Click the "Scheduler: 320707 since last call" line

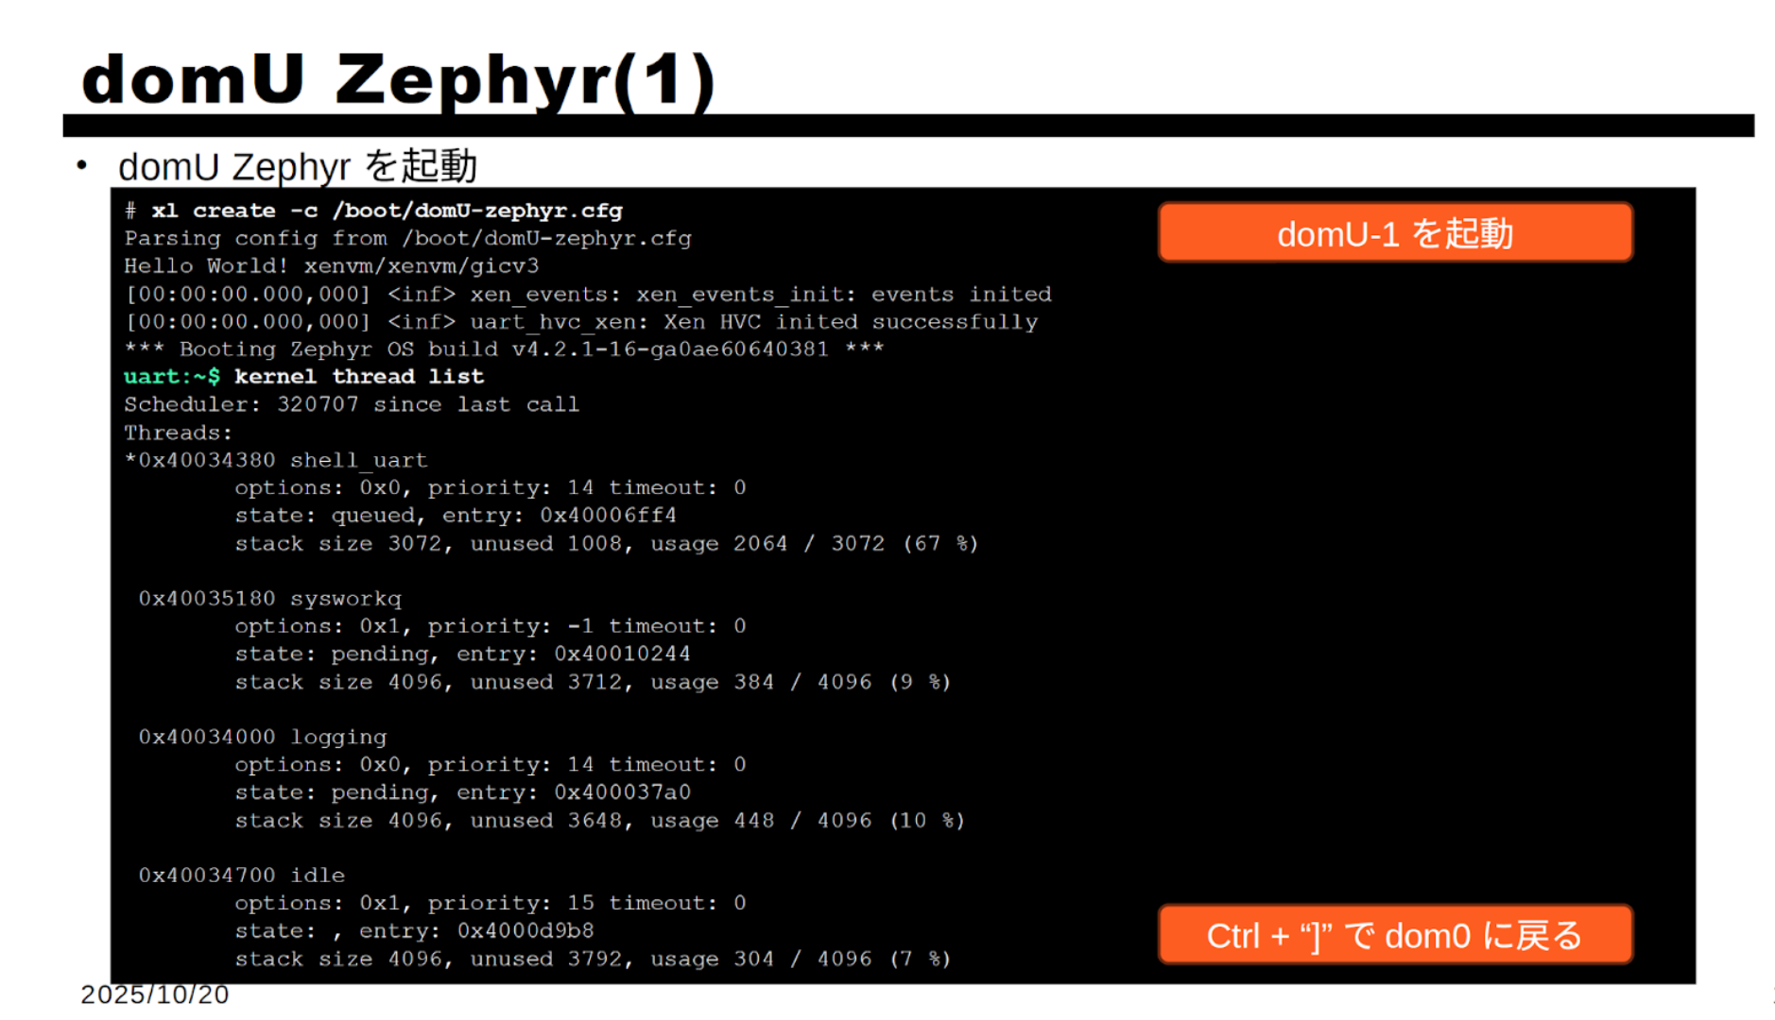pos(352,404)
